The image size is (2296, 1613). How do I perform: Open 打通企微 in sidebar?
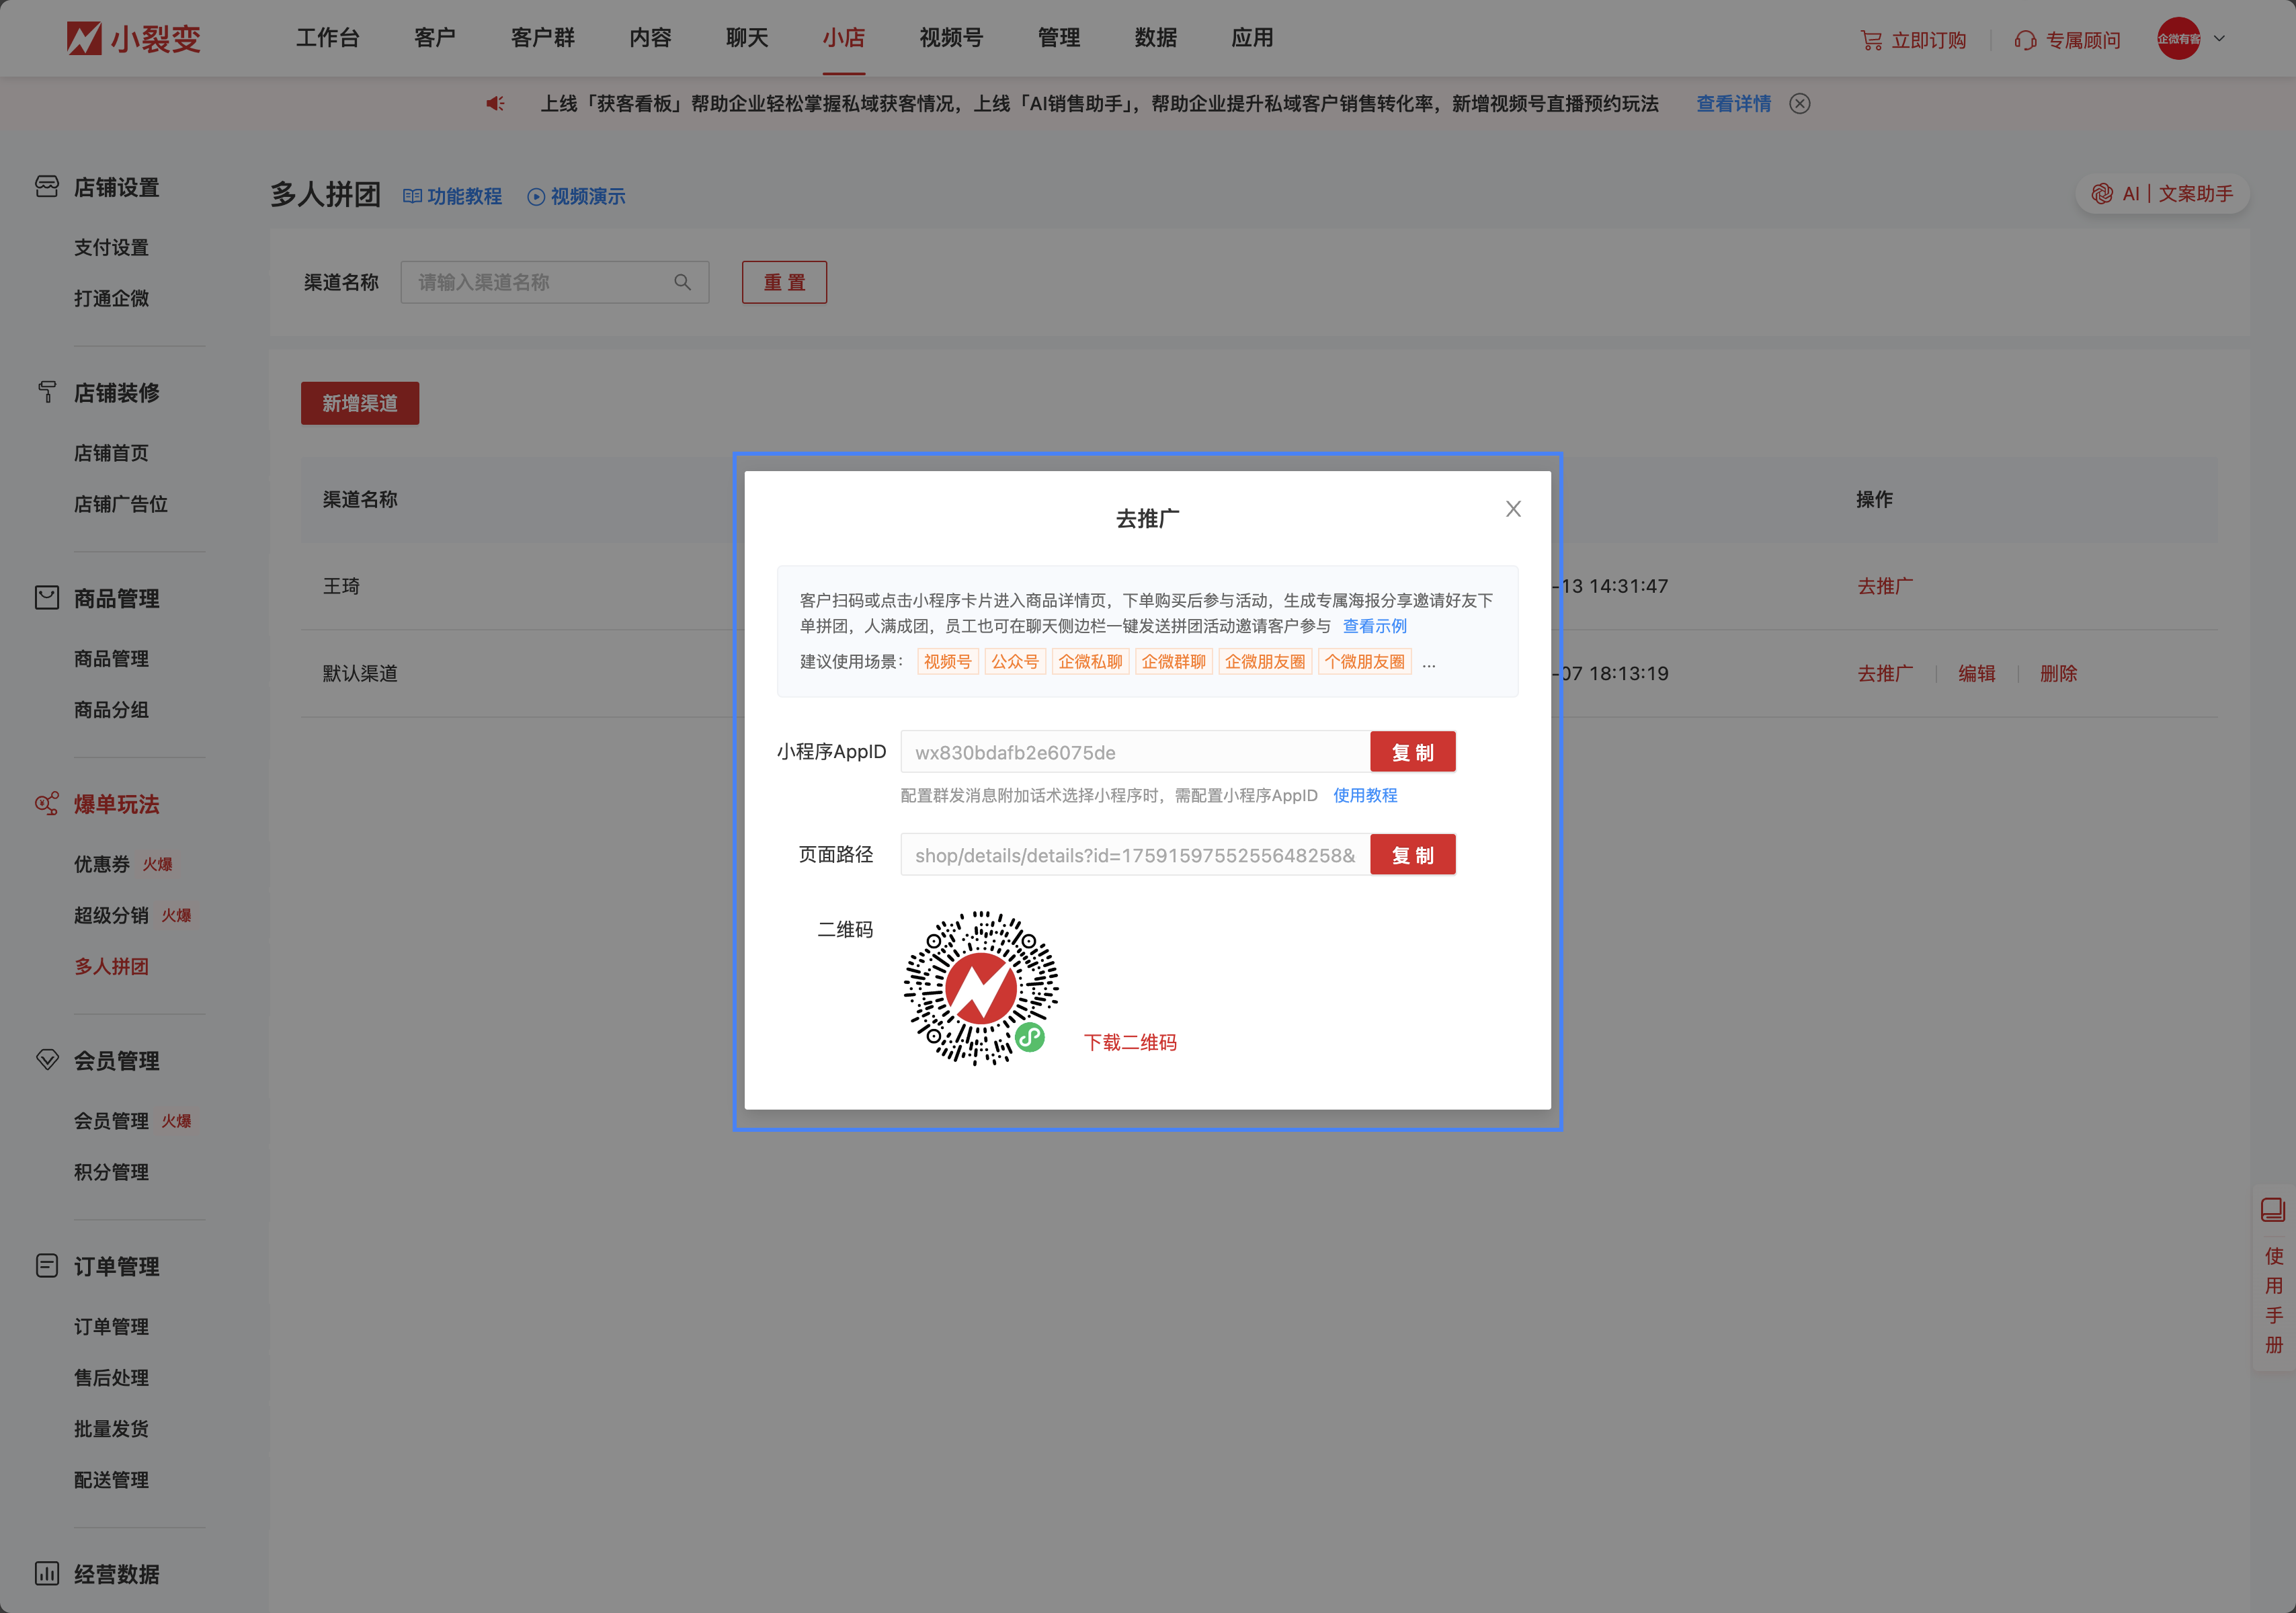pyautogui.click(x=111, y=298)
